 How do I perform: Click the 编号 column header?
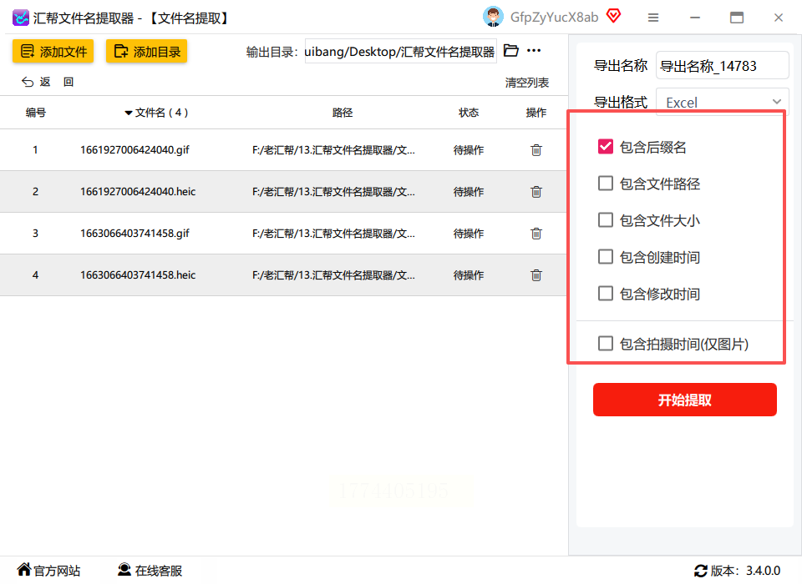(36, 113)
